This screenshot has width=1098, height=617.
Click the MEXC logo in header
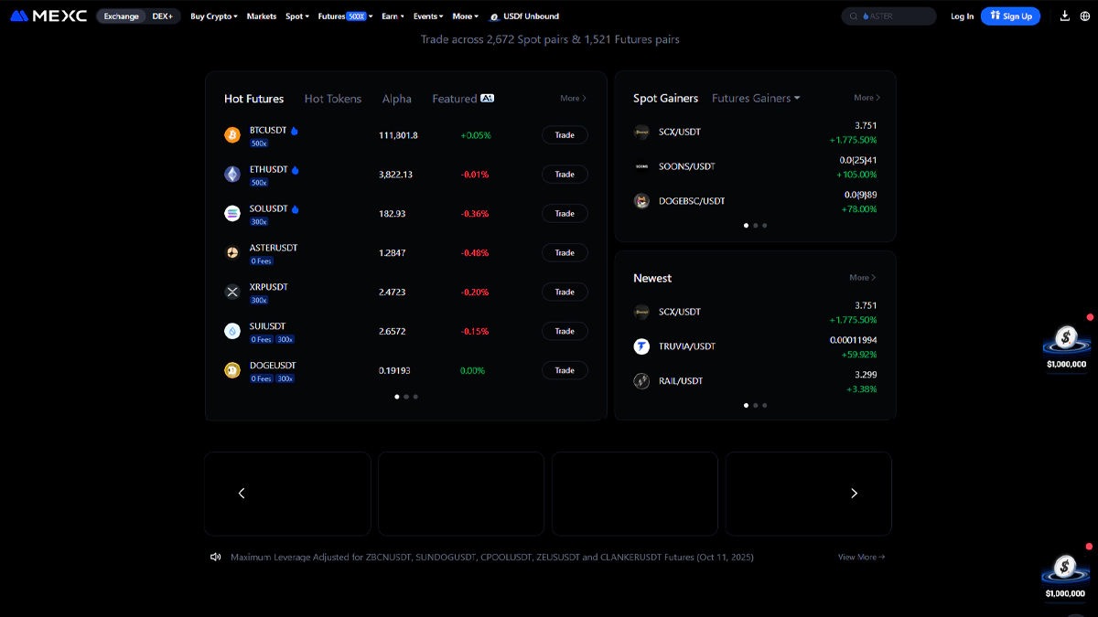48,16
